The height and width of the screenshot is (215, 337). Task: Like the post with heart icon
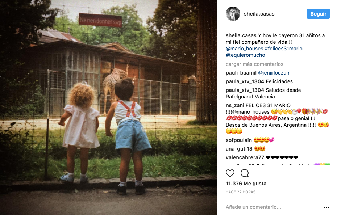point(230,173)
